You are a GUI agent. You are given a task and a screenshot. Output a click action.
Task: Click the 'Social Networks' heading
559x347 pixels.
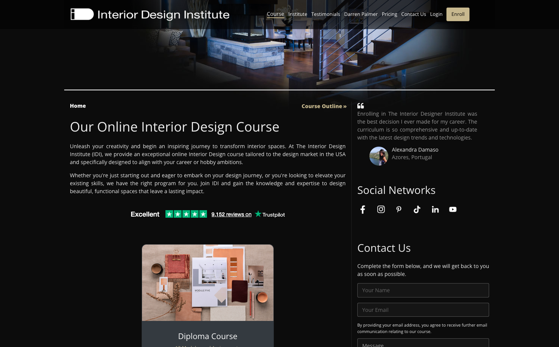(396, 190)
